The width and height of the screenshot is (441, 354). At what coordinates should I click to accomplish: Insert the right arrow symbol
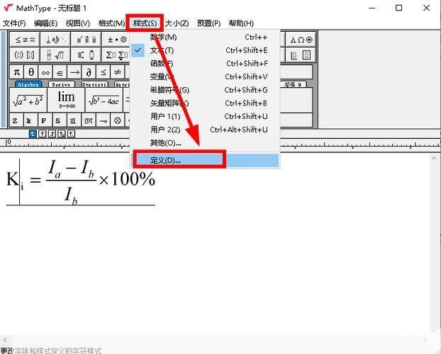[74, 72]
